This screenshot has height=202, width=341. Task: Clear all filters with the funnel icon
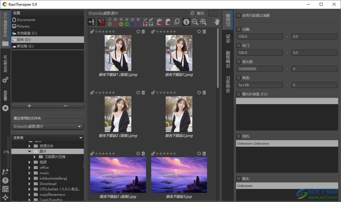coord(101,22)
